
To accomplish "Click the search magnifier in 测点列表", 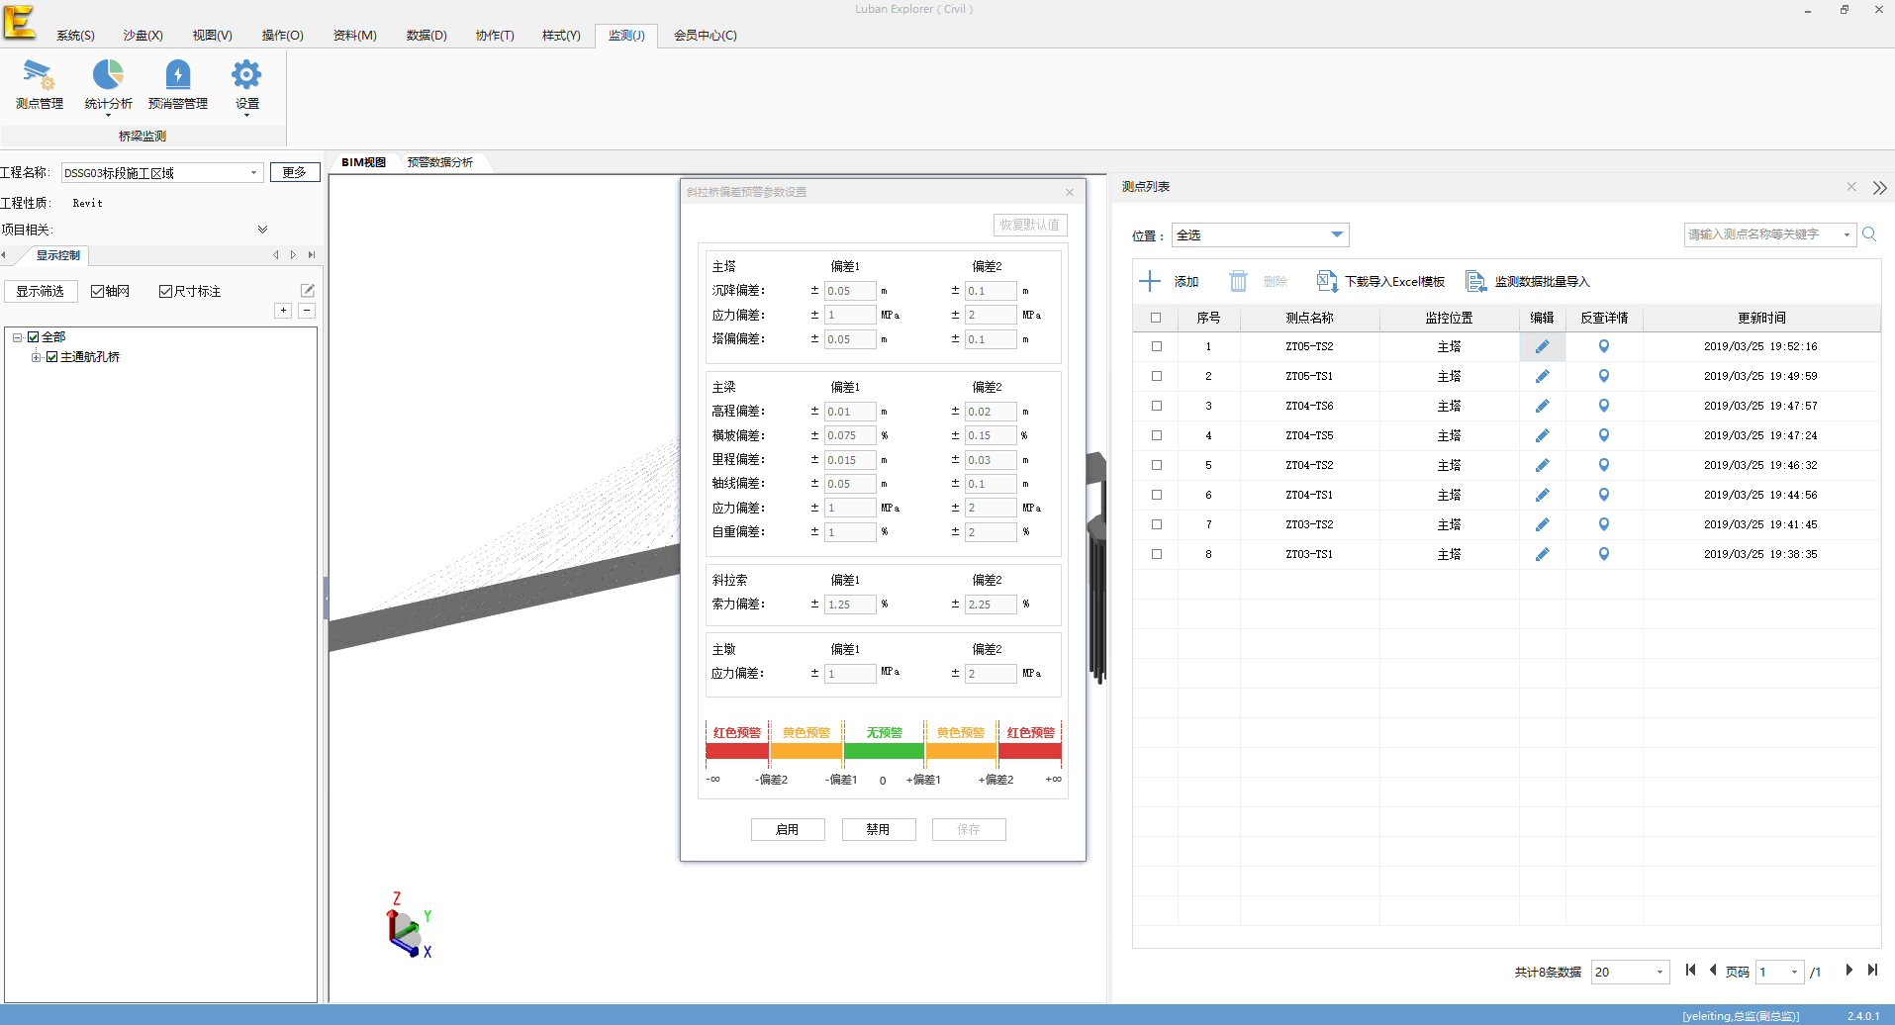I will point(1869,234).
